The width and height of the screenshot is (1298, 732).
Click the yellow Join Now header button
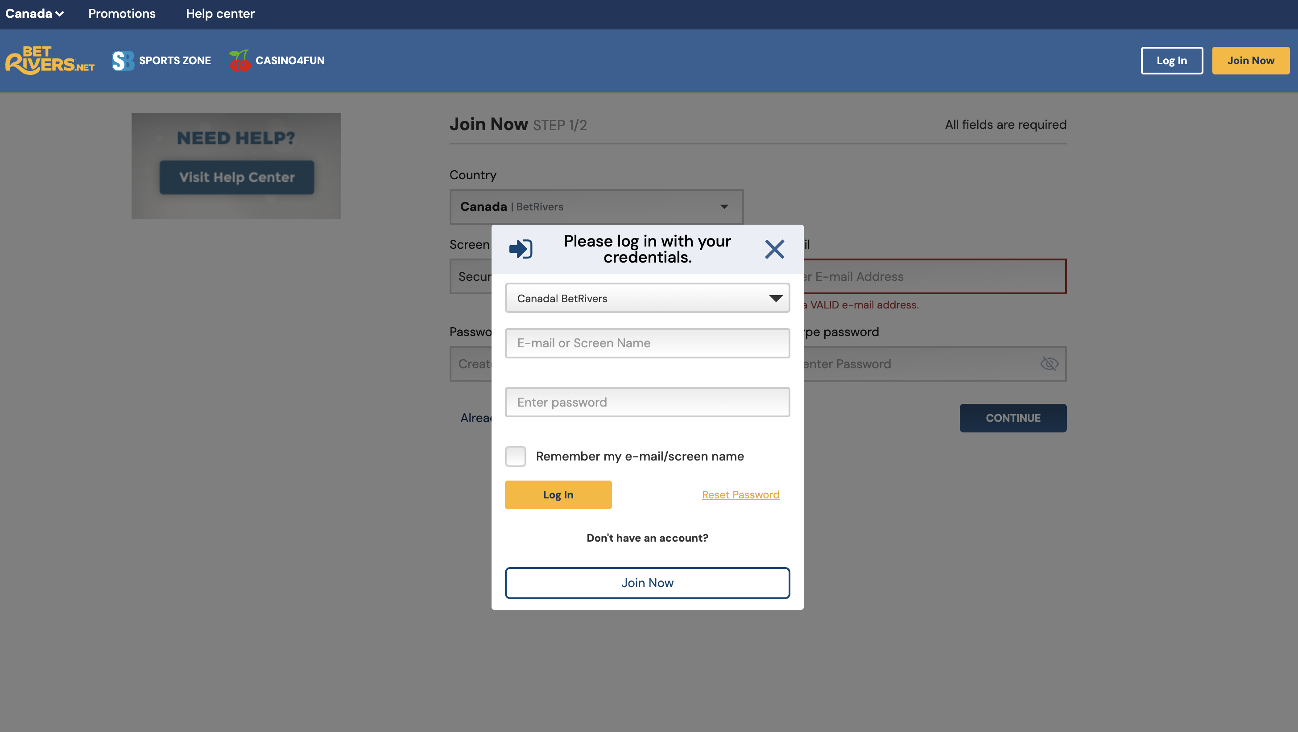1251,61
